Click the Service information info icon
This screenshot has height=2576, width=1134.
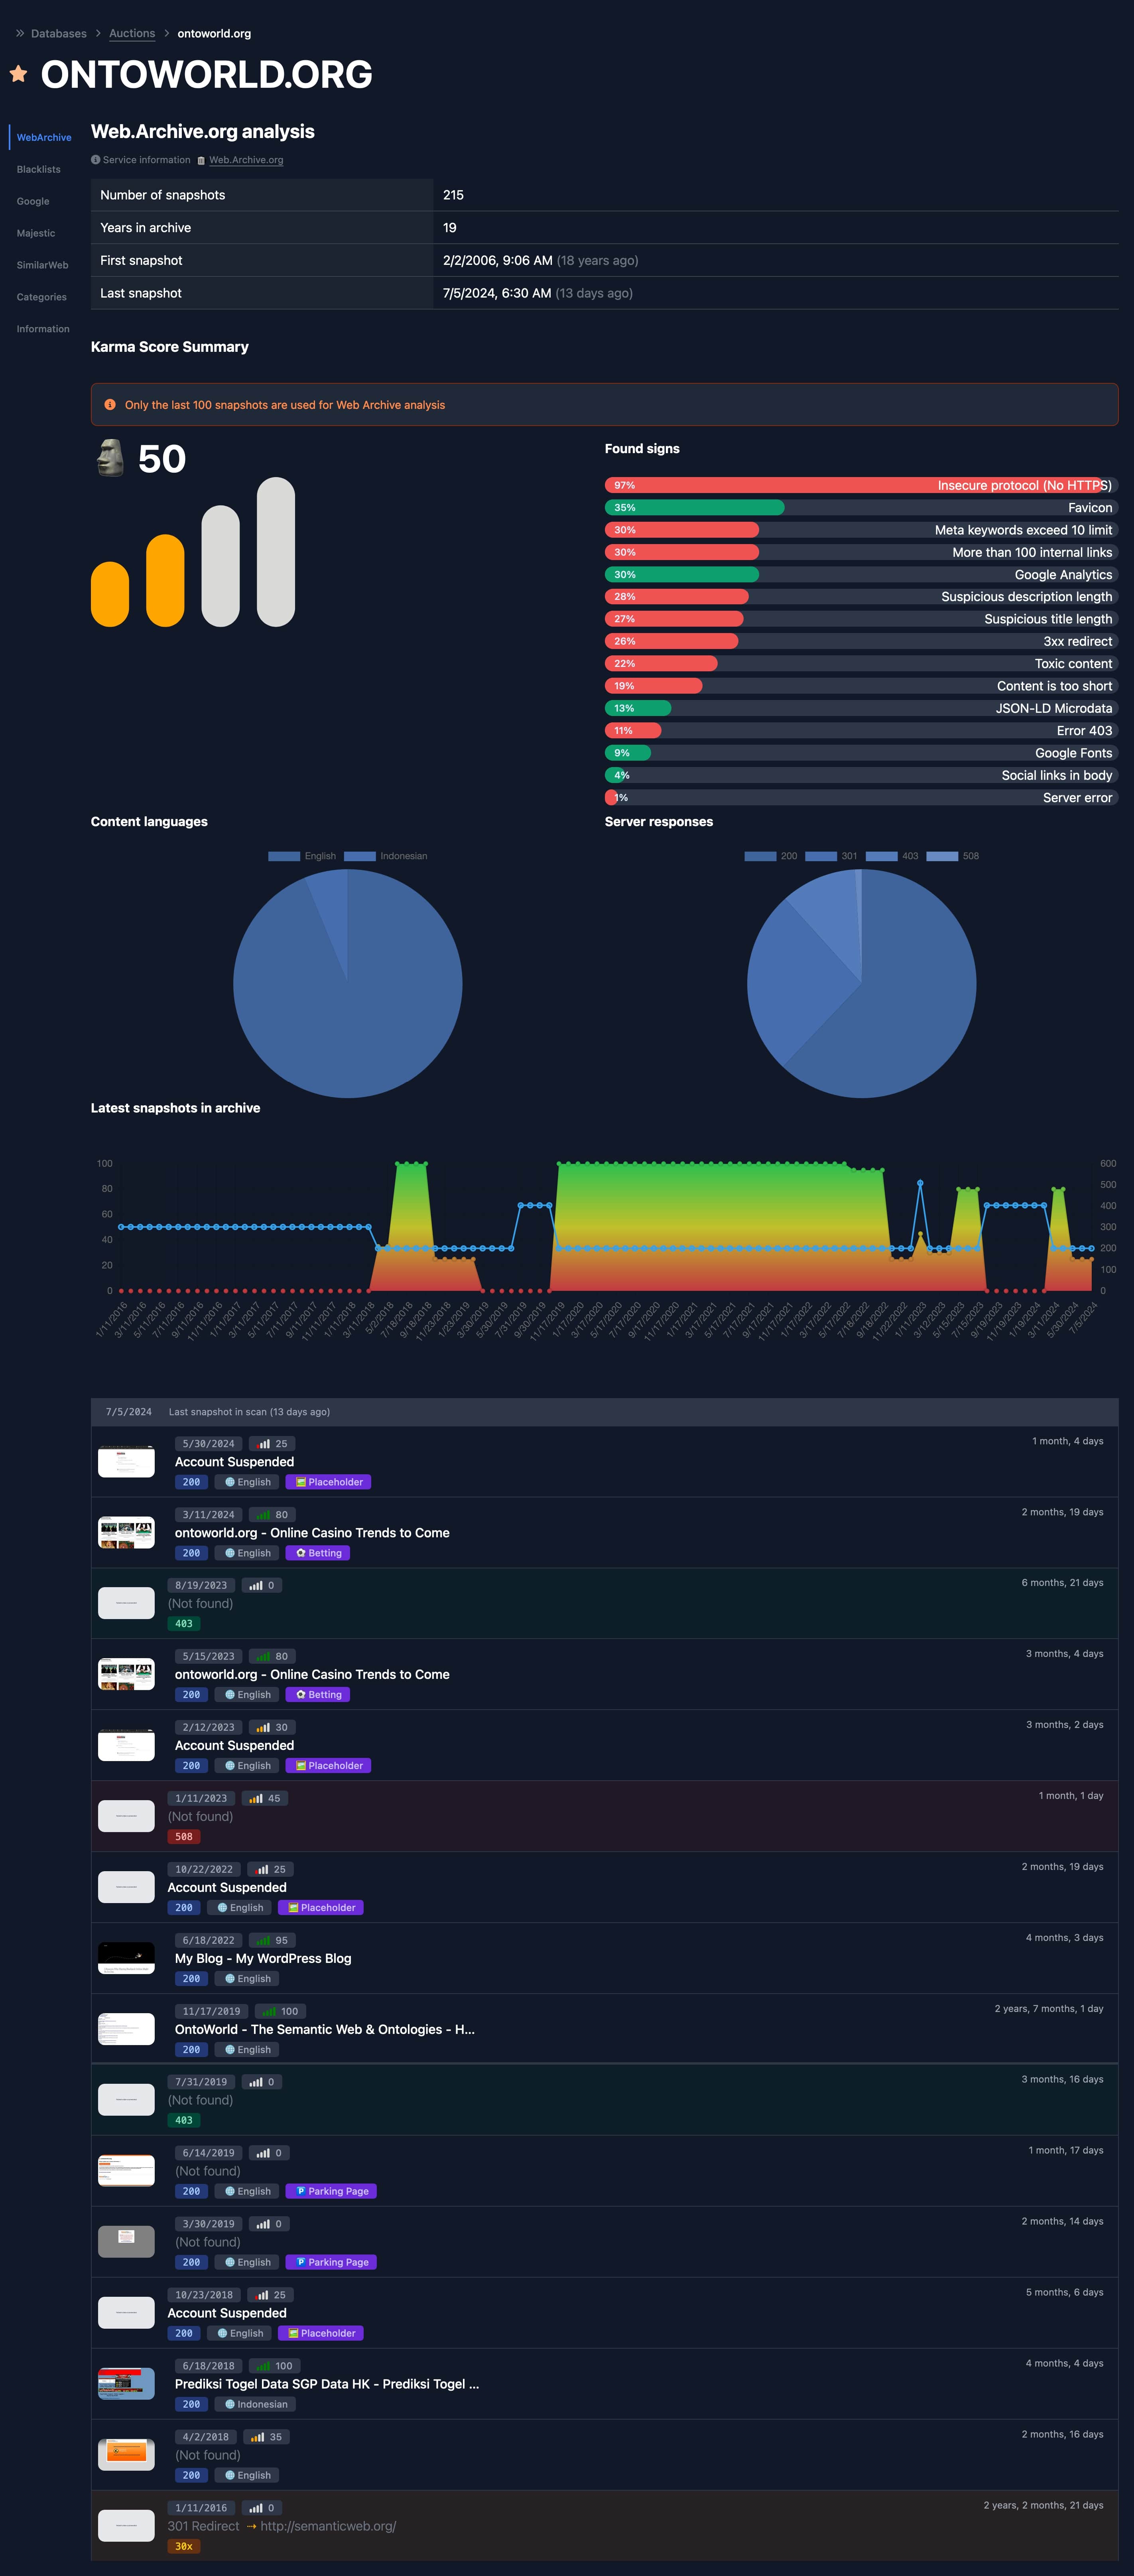click(x=96, y=160)
